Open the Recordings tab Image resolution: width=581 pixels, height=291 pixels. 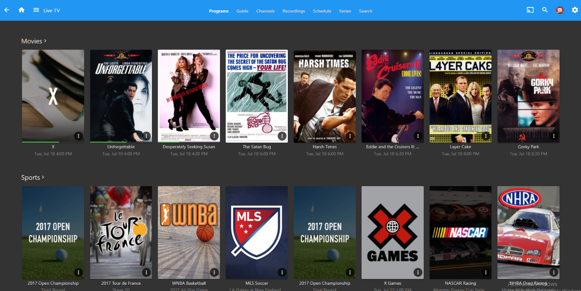coord(294,11)
